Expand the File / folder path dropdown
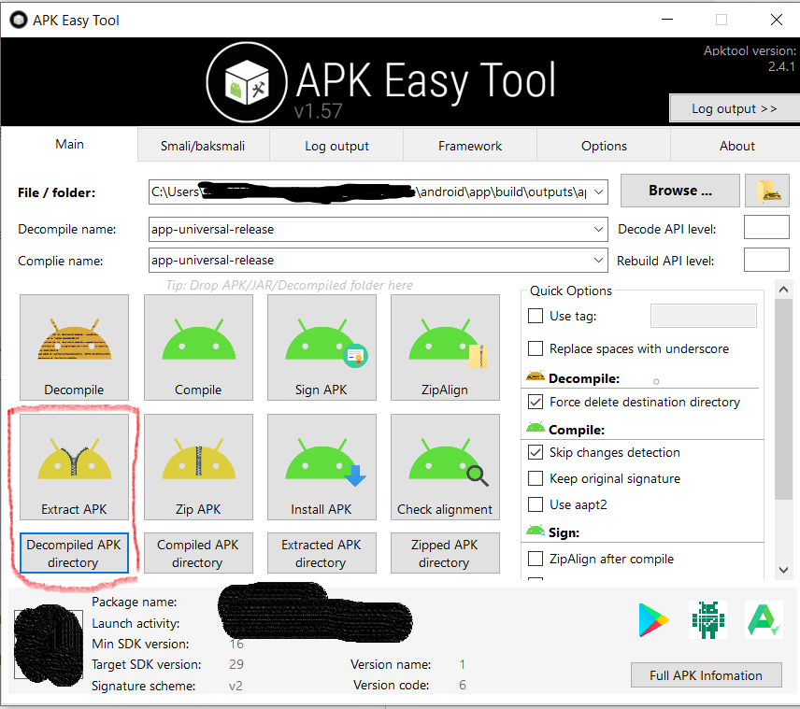The height and width of the screenshot is (709, 800). tap(599, 191)
